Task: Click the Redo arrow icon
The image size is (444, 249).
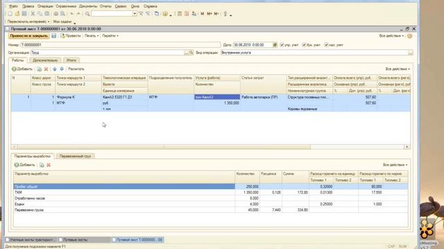Action: 78,14
